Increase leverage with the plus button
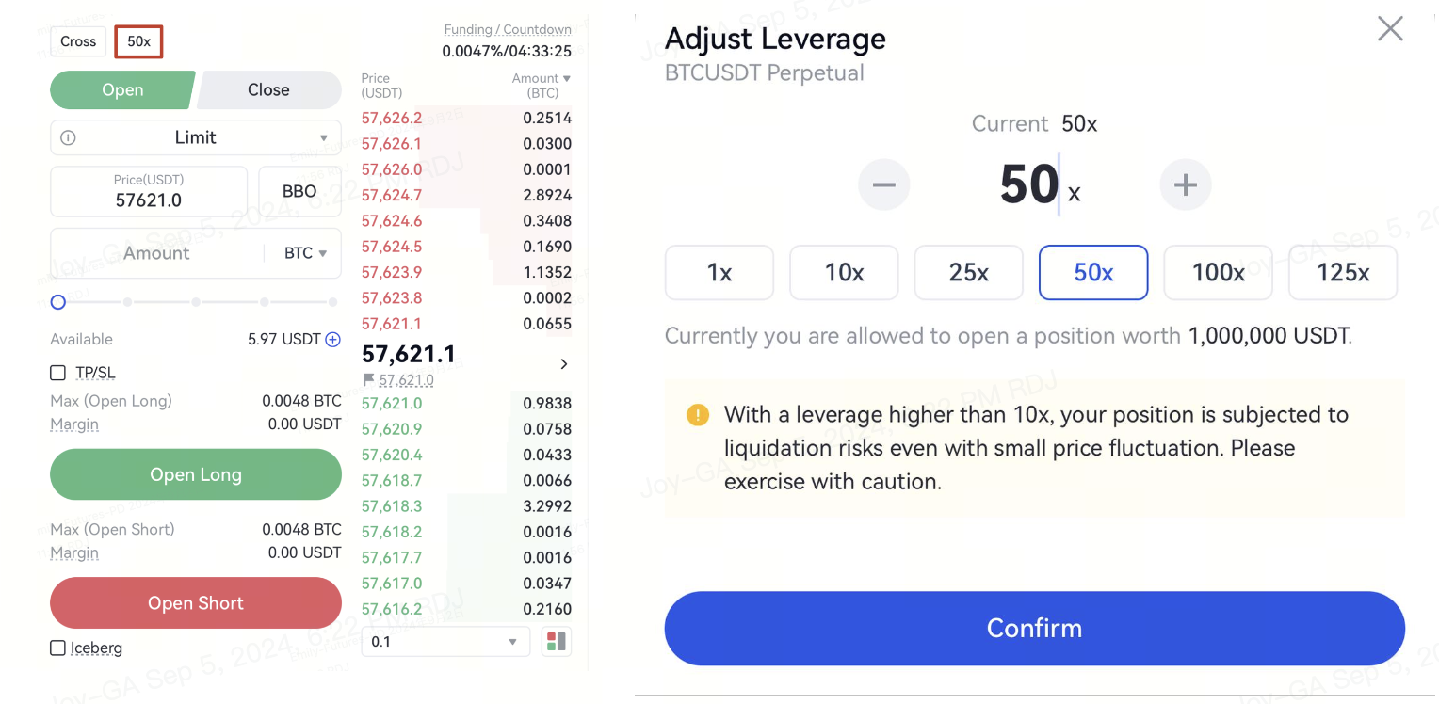Screen dimensions: 1439x704 click(x=1185, y=184)
